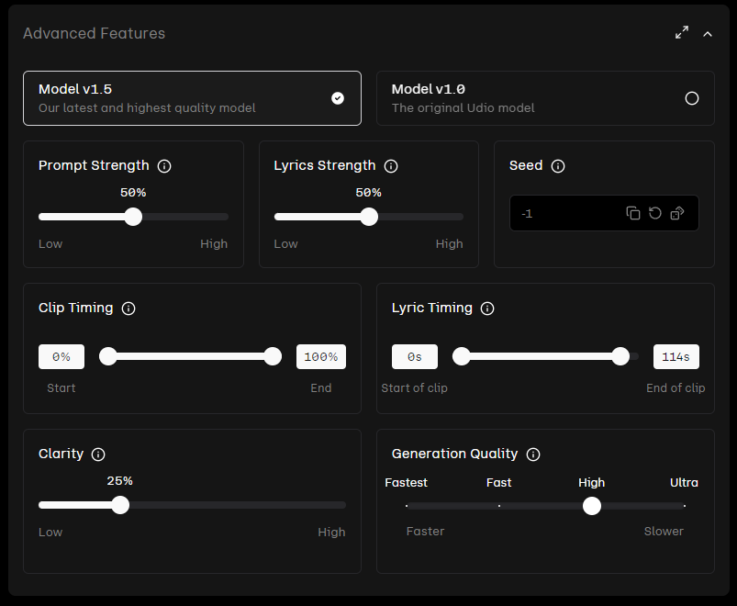The image size is (737, 606).
Task: Open the Seed info icon
Action: click(x=558, y=166)
